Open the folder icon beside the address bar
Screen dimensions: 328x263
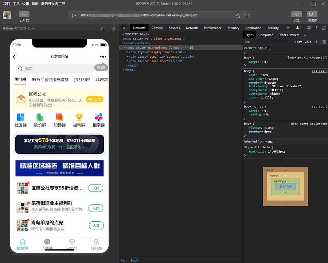[247, 15]
